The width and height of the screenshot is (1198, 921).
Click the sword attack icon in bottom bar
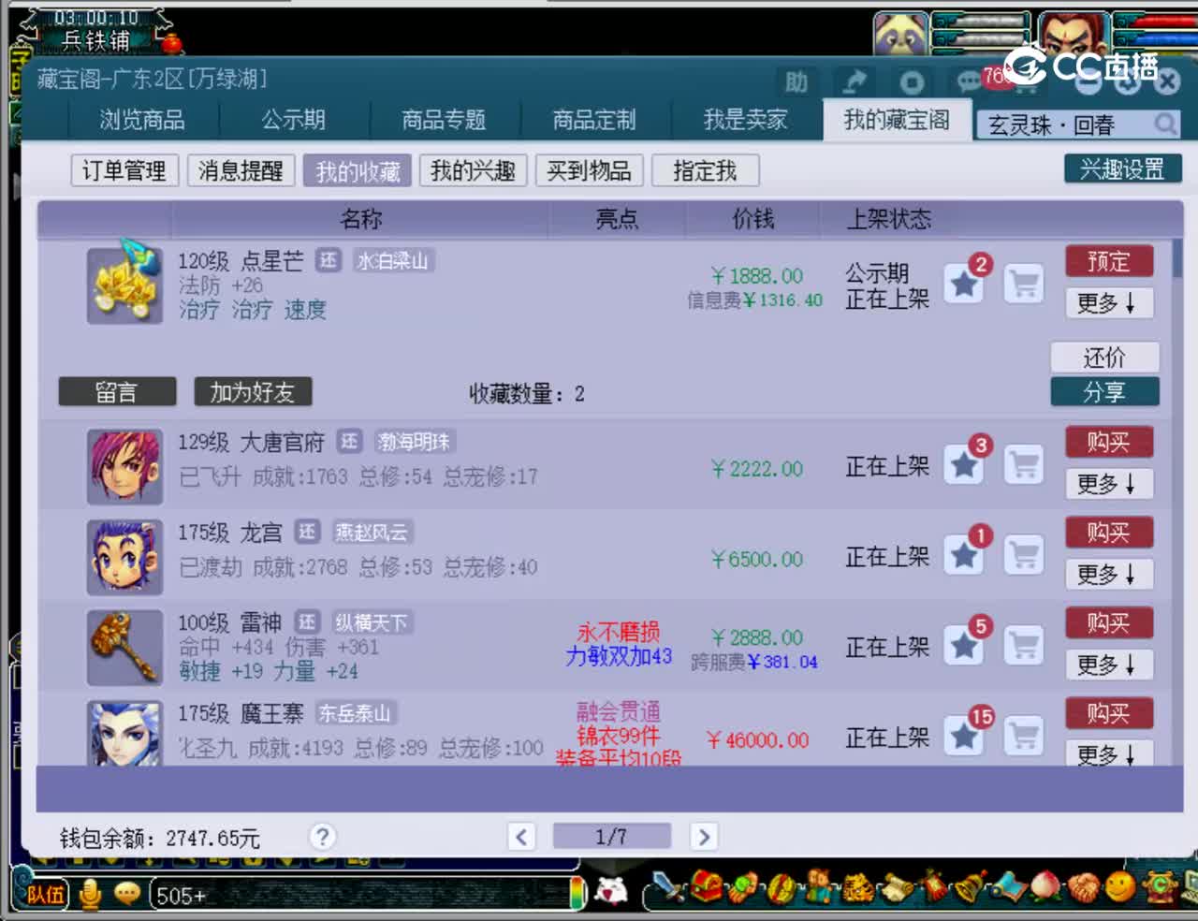tap(668, 886)
